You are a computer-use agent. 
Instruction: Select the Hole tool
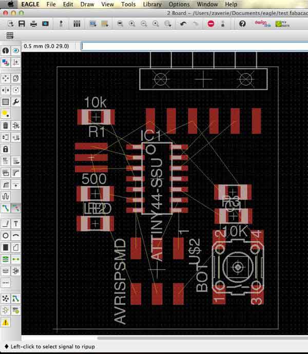(x=6, y=270)
